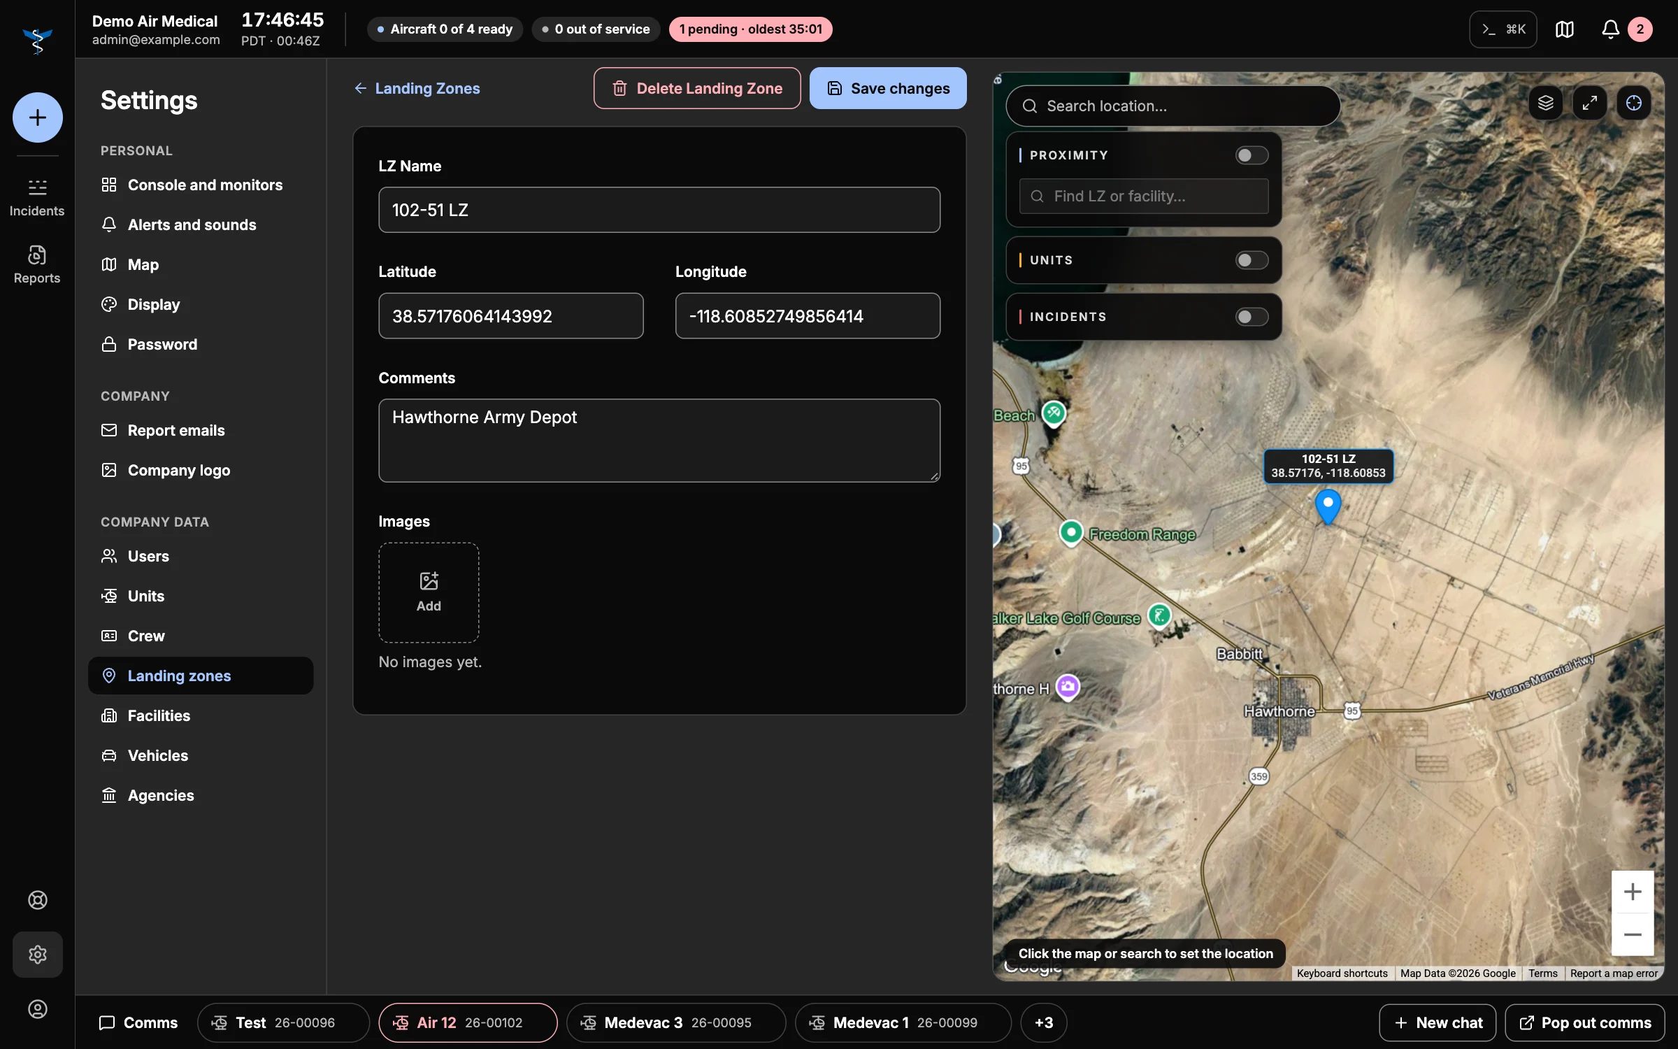Click the map layers icon
Viewport: 1678px width, 1049px height.
tap(1546, 104)
